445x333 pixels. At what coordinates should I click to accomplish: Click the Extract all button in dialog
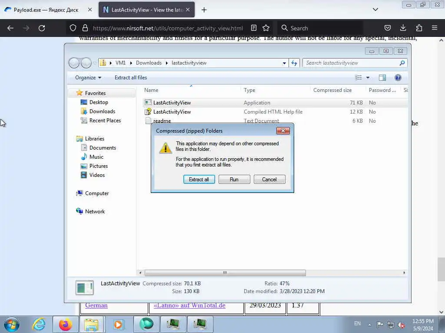(x=199, y=179)
